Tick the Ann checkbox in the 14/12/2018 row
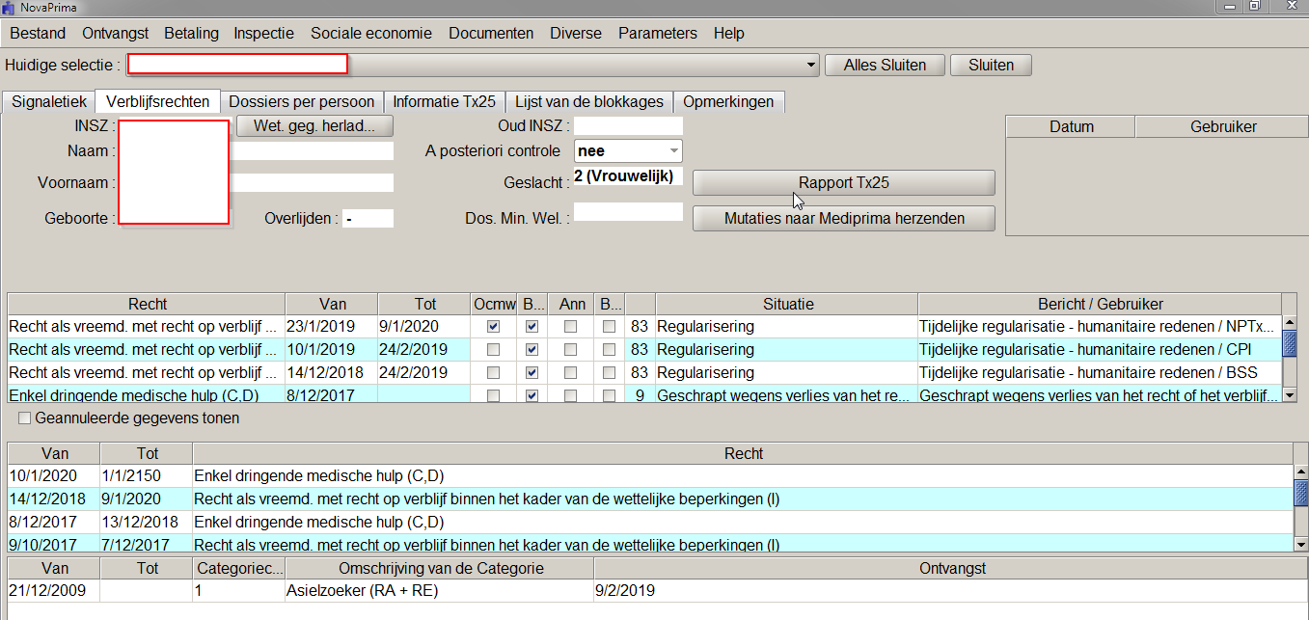The height and width of the screenshot is (620, 1309). click(x=571, y=373)
